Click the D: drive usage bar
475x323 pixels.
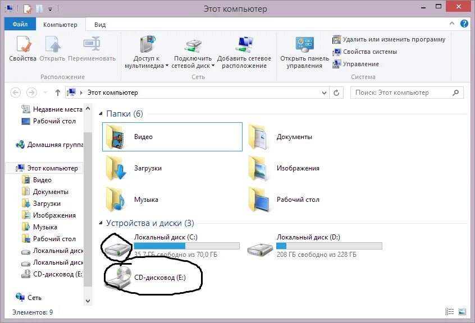coord(329,246)
